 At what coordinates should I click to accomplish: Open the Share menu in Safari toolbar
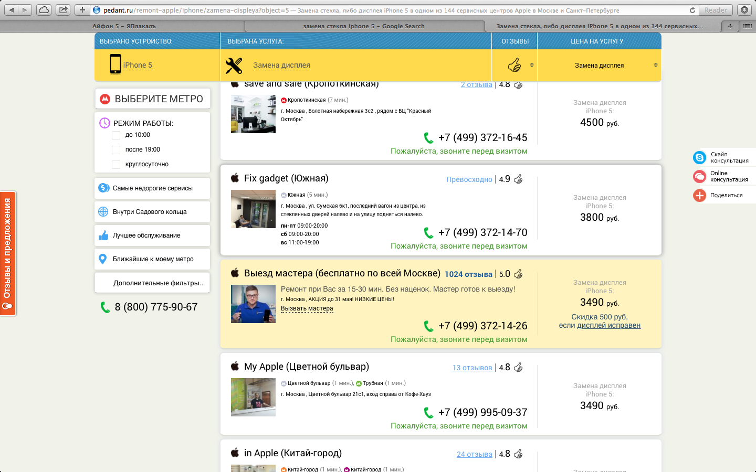coord(63,10)
